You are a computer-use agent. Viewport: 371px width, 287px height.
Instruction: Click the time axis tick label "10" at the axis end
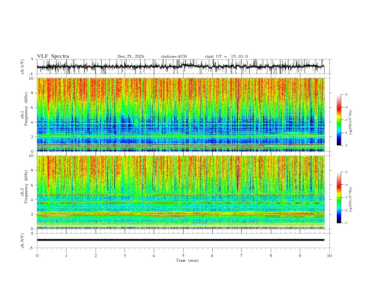[329, 256]
